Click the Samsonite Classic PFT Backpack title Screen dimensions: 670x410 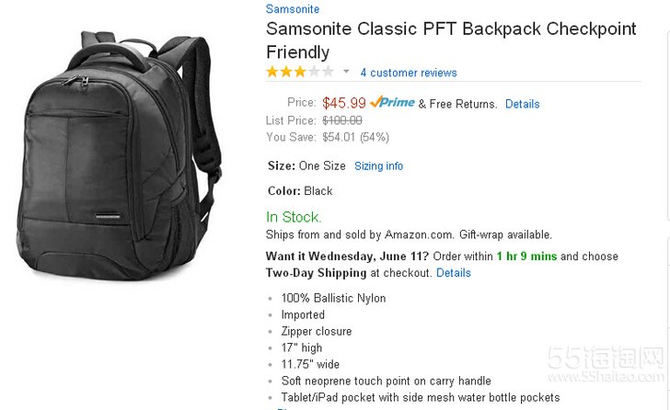coord(451,40)
